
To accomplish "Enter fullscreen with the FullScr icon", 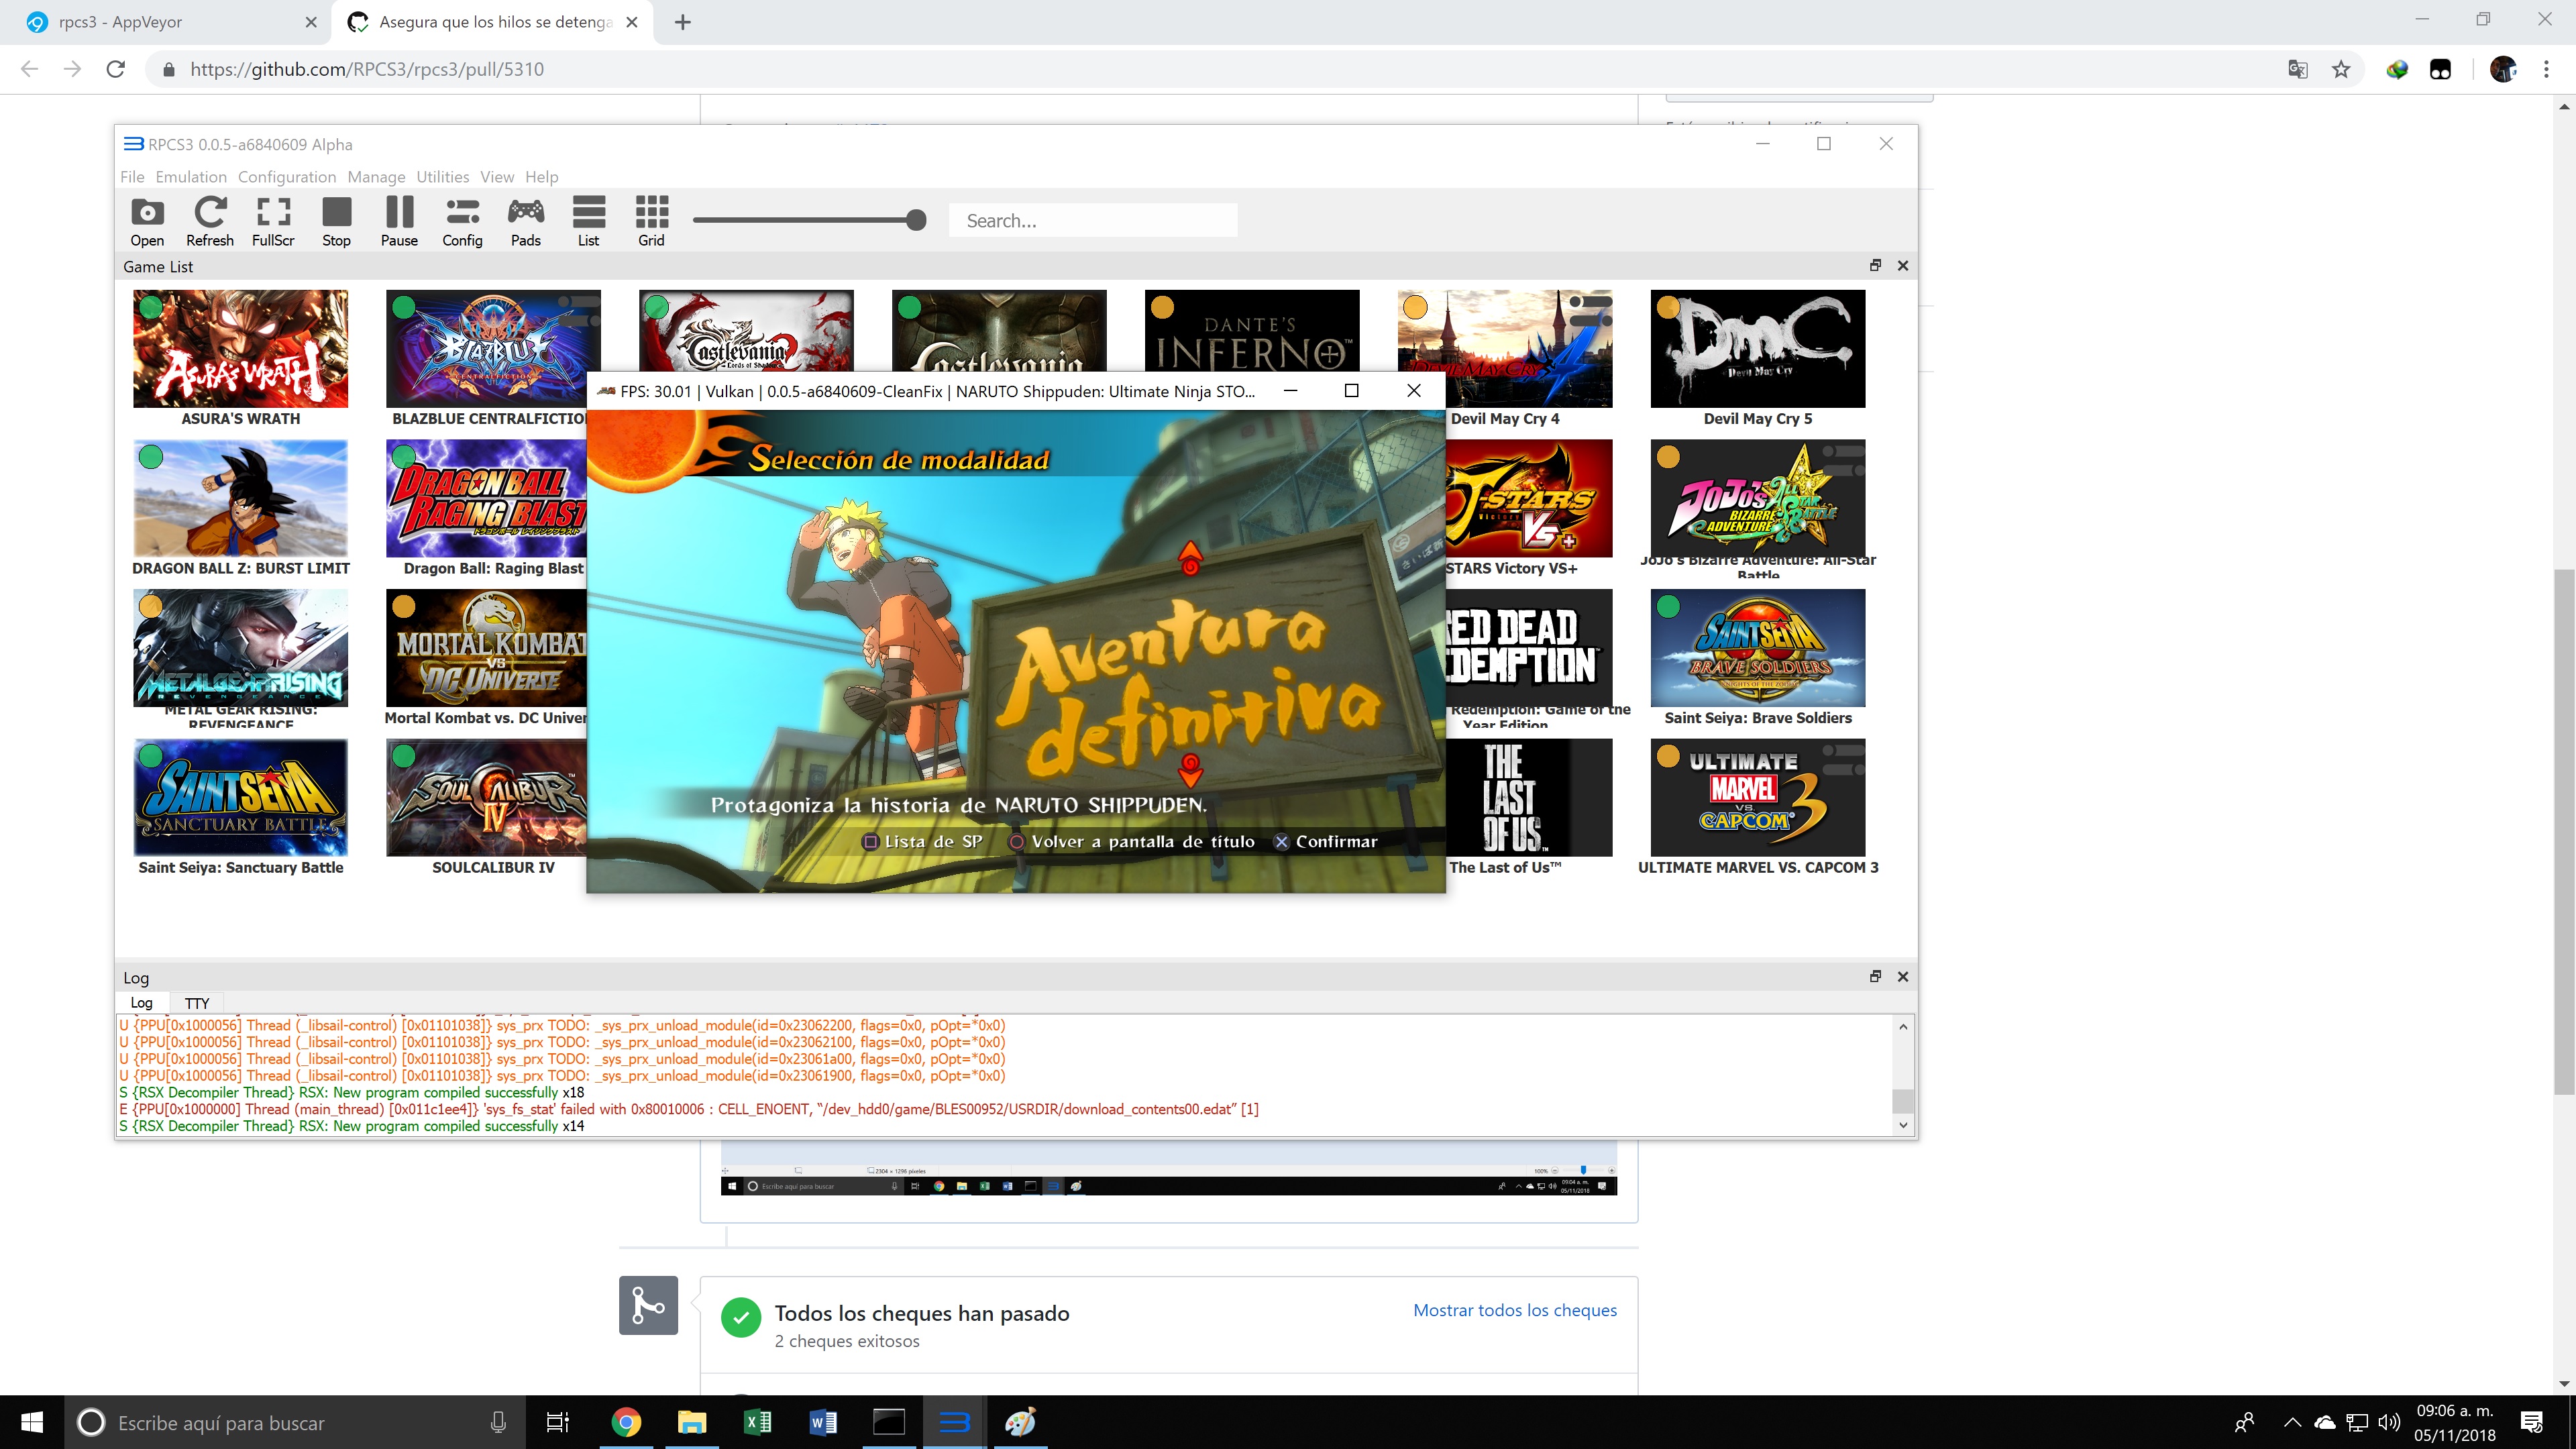I will point(273,221).
